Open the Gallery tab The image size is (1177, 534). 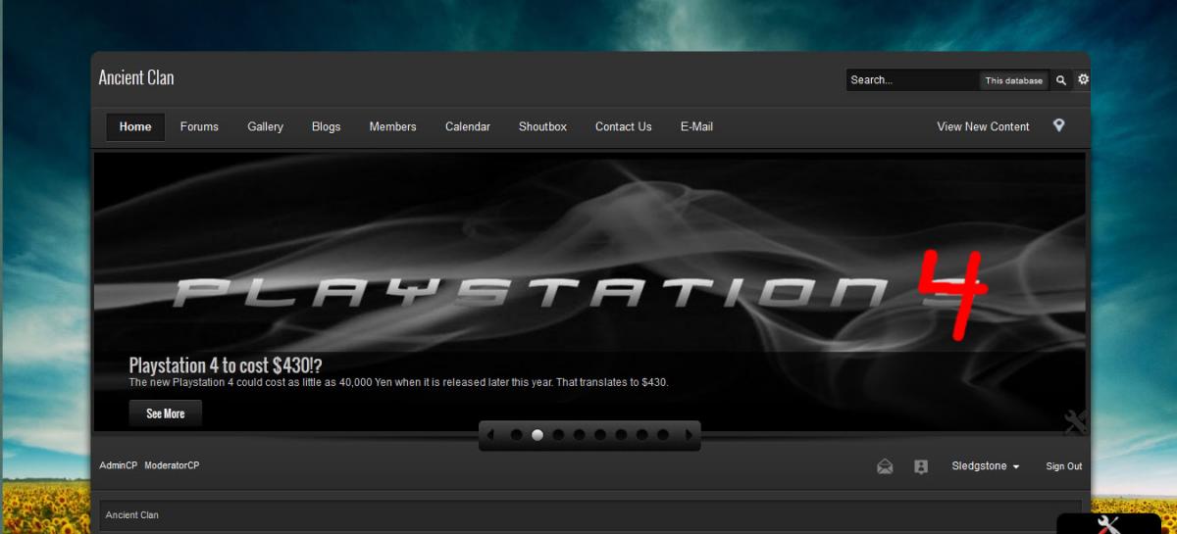tap(265, 126)
